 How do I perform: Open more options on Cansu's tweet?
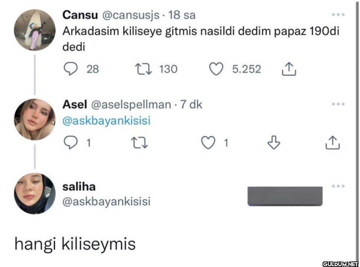338,15
